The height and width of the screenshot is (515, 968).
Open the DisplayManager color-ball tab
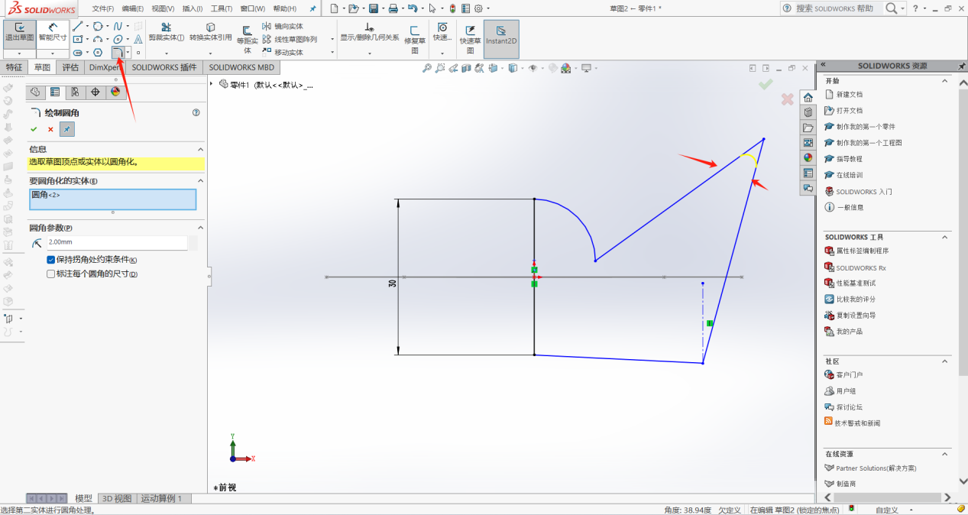pyautogui.click(x=115, y=92)
